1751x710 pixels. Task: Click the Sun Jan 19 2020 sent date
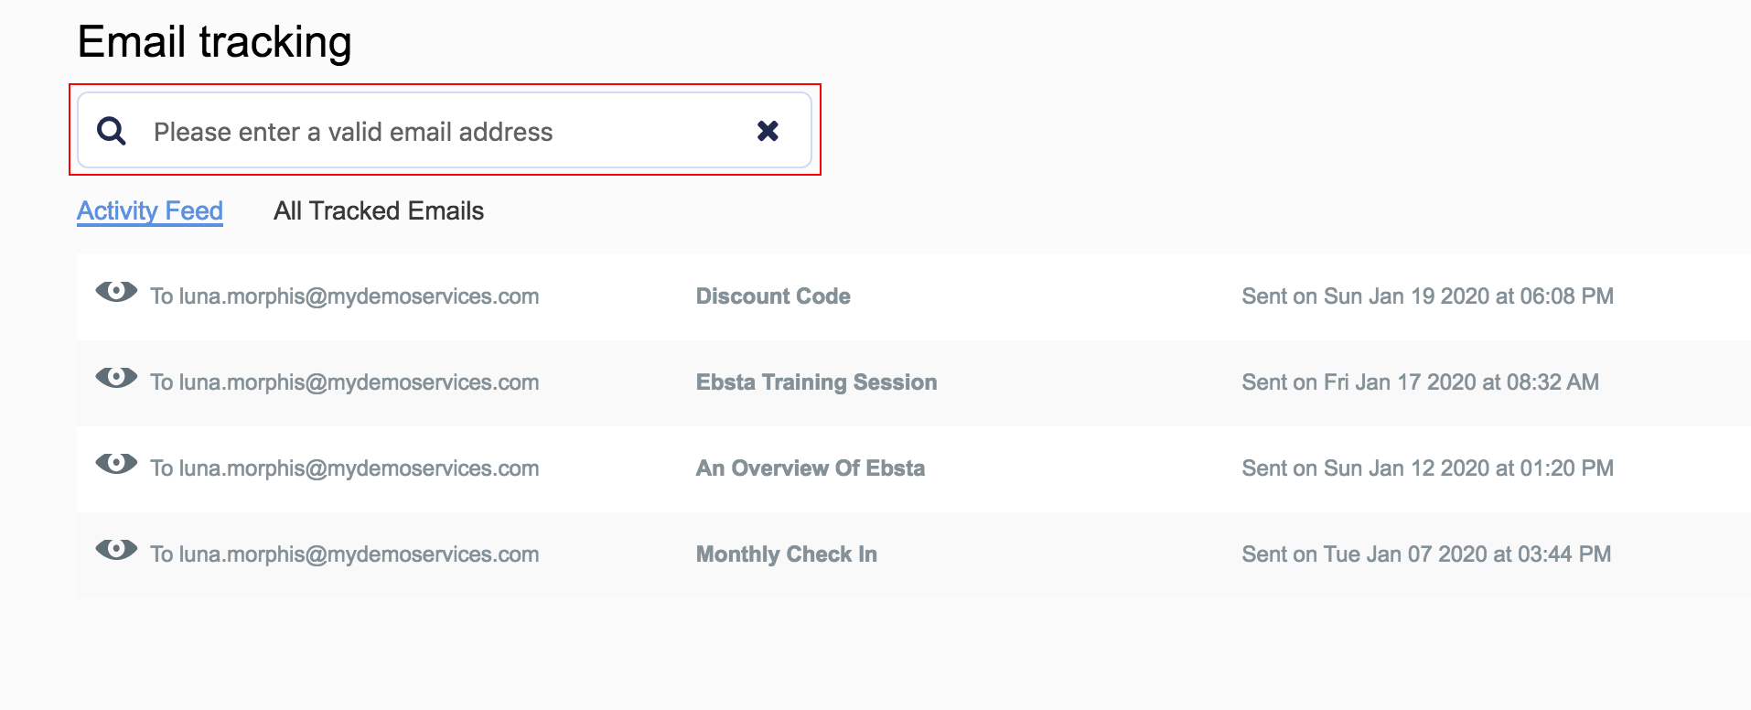click(1427, 296)
